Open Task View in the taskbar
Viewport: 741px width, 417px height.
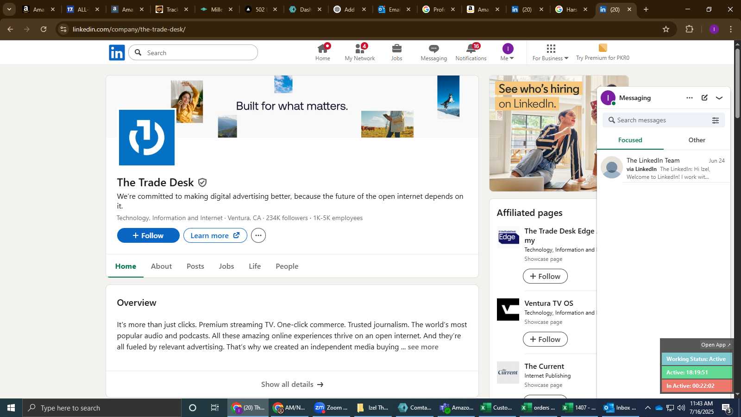click(215, 408)
